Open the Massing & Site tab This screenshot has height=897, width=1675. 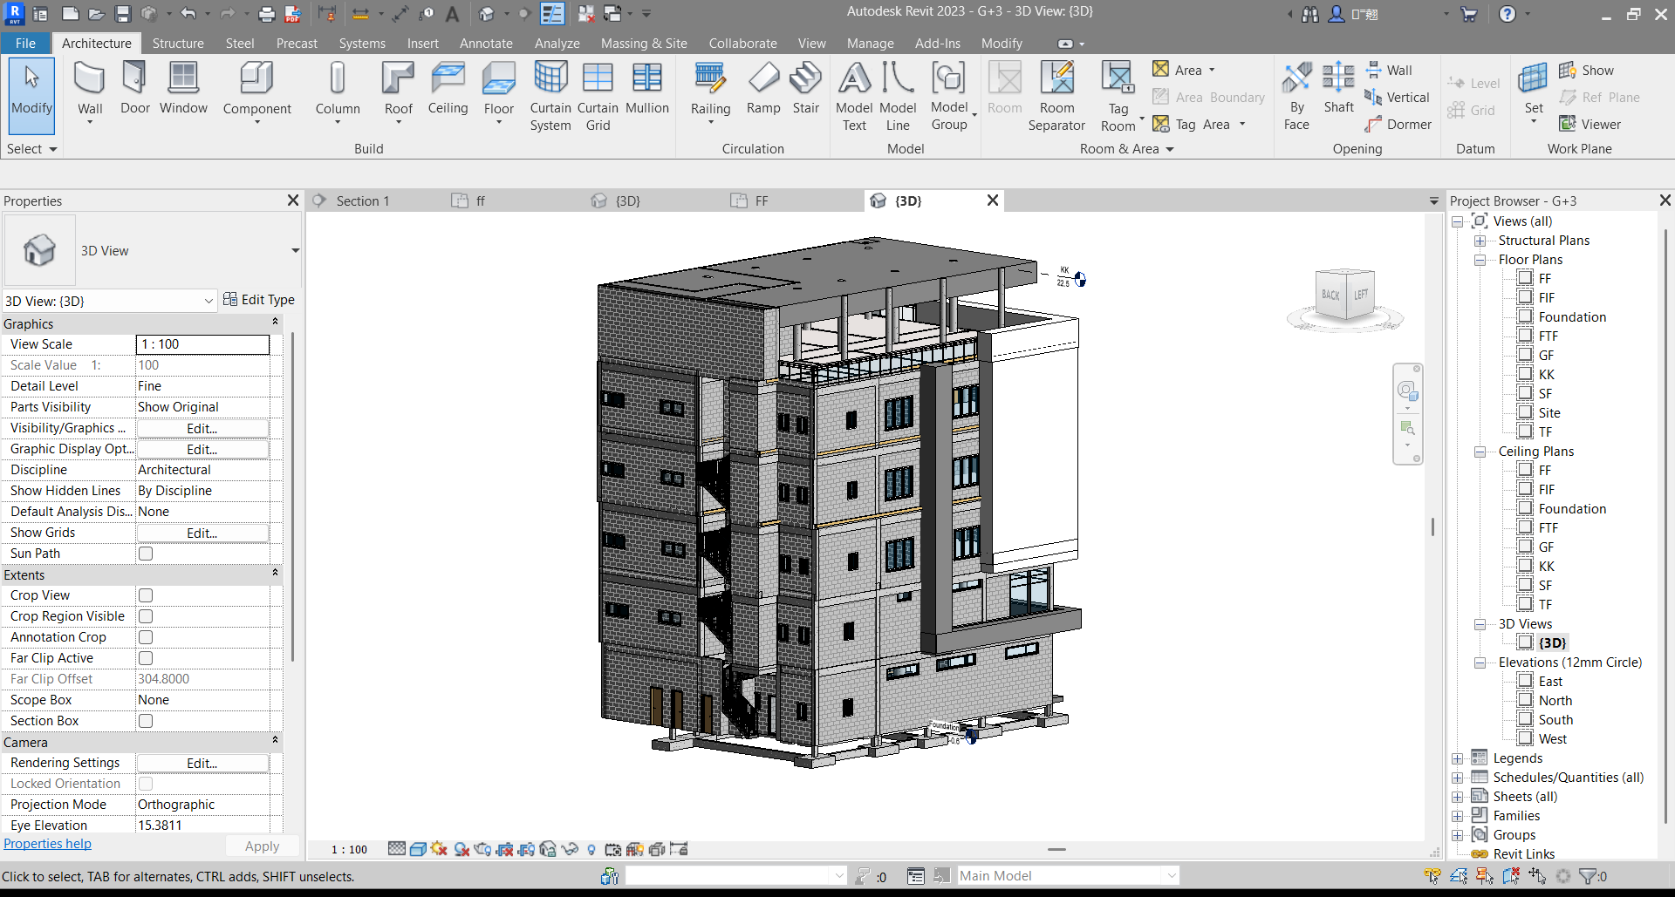(644, 44)
